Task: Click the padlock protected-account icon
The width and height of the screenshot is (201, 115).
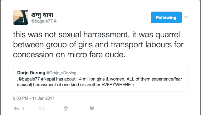Action: [x=55, y=21]
